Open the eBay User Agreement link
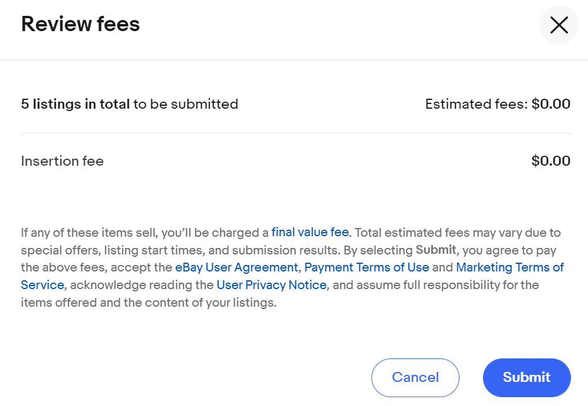The width and height of the screenshot is (588, 406). tap(236, 267)
